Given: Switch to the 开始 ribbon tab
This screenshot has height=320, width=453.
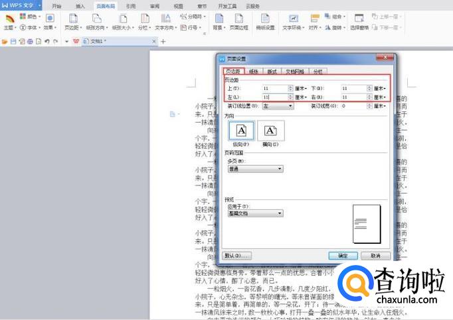Looking at the screenshot, I should coord(56,6).
